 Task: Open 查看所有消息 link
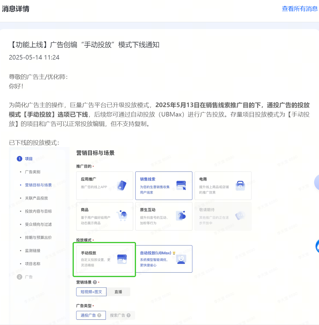[300, 9]
